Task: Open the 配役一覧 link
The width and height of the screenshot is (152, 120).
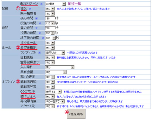Action: (74, 4)
